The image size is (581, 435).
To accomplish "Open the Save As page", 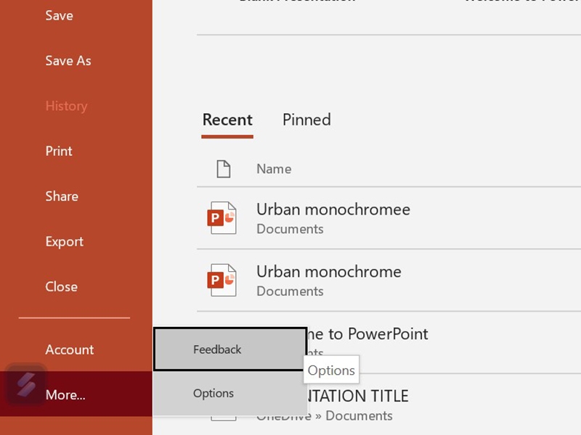I will [68, 61].
